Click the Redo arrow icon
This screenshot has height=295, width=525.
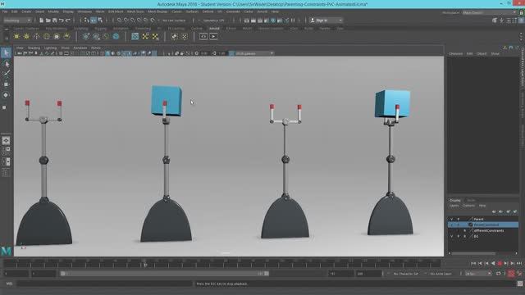68,20
